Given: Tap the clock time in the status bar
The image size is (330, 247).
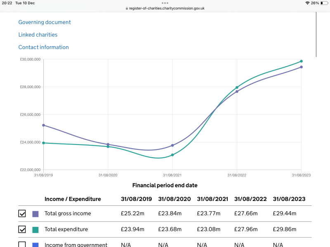Looking at the screenshot, I should pos(7,3).
